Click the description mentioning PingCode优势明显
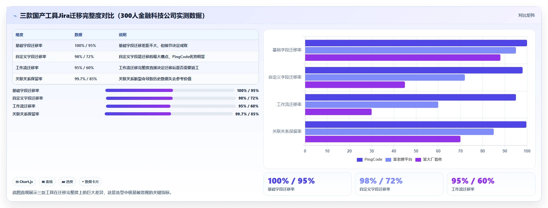The width and height of the screenshot is (548, 208). tap(162, 57)
